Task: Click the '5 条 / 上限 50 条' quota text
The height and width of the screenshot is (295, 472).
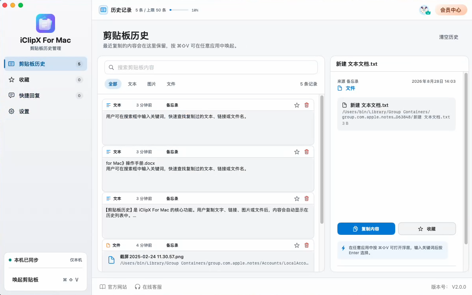Action: coord(150,10)
